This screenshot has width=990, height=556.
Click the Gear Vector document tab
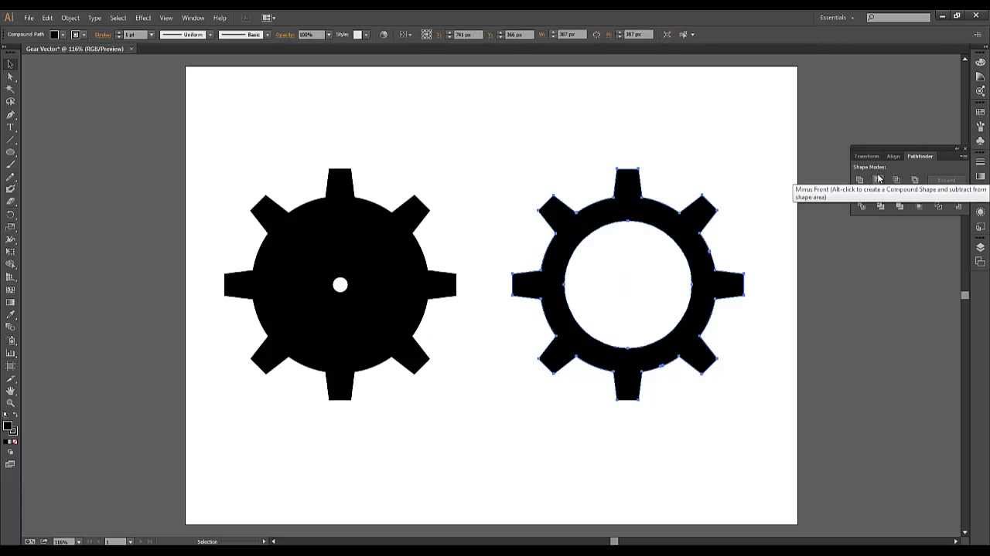coord(73,48)
